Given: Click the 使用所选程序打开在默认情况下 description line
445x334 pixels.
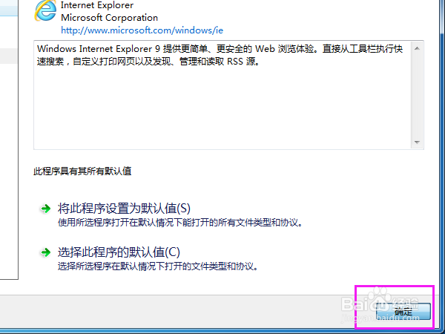Looking at the screenshot, I should 180,223.
